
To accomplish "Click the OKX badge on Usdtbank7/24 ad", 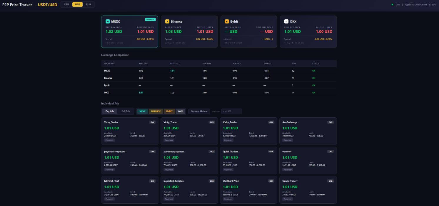I will pyautogui.click(x=271, y=181).
